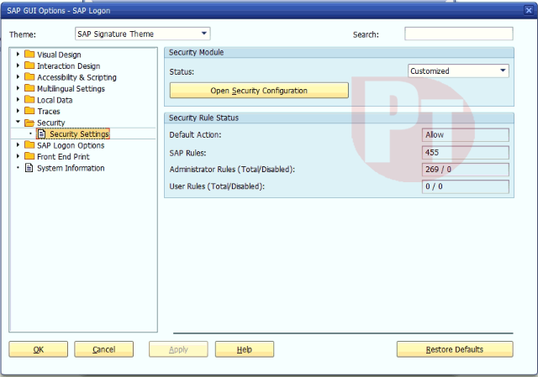
Task: Select the Security tree entry
Action: [51, 123]
